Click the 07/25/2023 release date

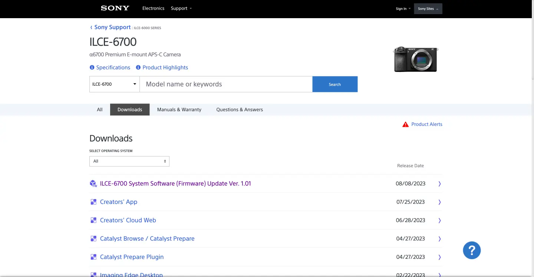click(x=411, y=202)
